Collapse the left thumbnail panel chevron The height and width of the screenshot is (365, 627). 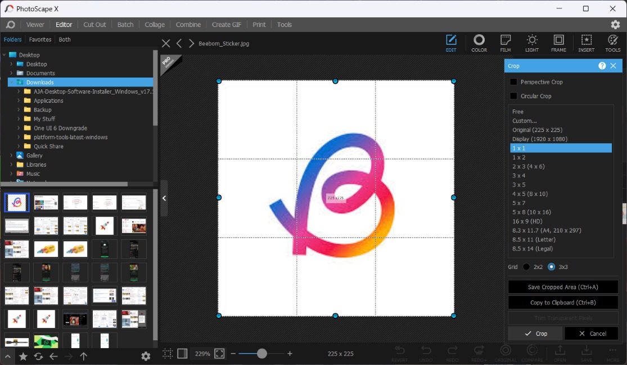pyautogui.click(x=164, y=198)
